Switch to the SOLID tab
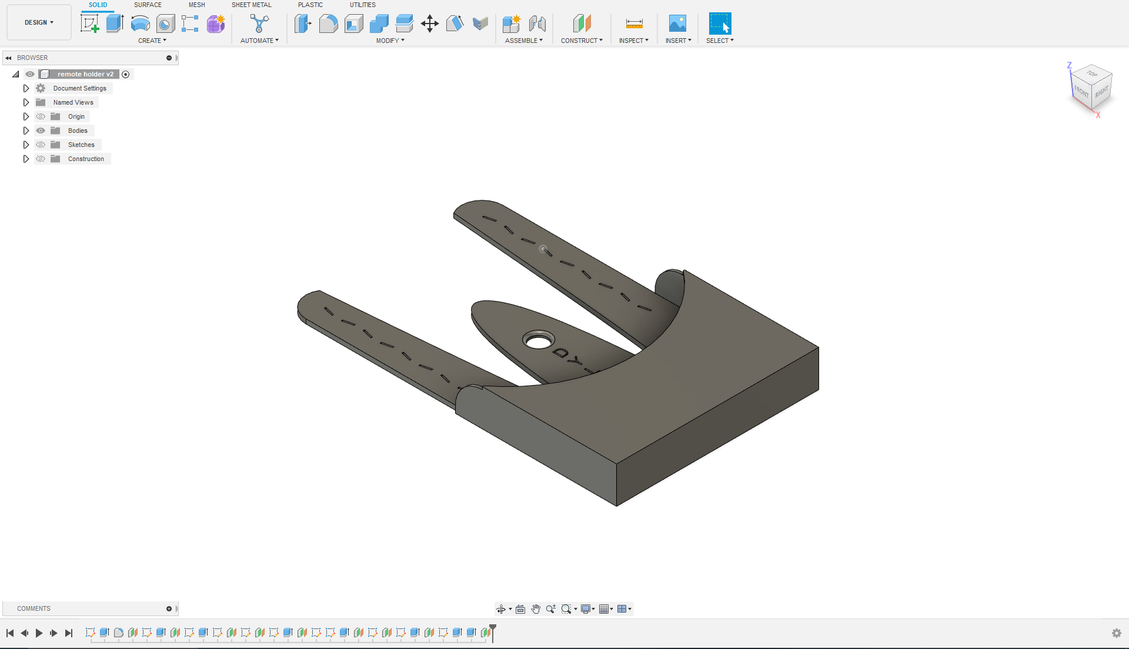Viewport: 1129px width, 649px height. (x=98, y=5)
